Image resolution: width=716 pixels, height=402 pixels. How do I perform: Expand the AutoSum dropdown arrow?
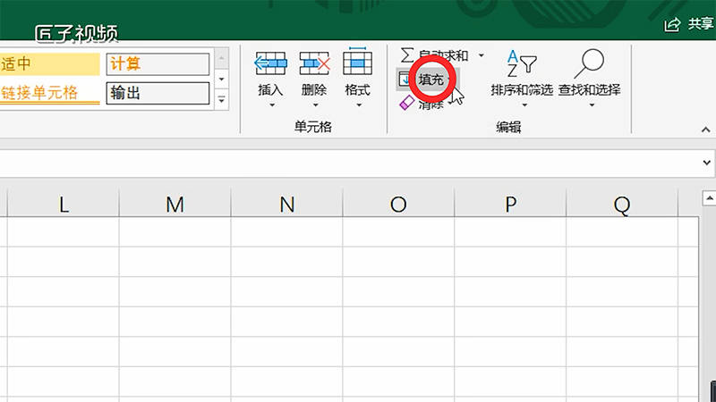[x=481, y=55]
